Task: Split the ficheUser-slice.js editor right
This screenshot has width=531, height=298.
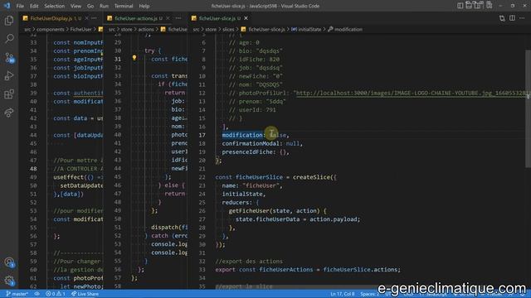Action: coord(512,18)
